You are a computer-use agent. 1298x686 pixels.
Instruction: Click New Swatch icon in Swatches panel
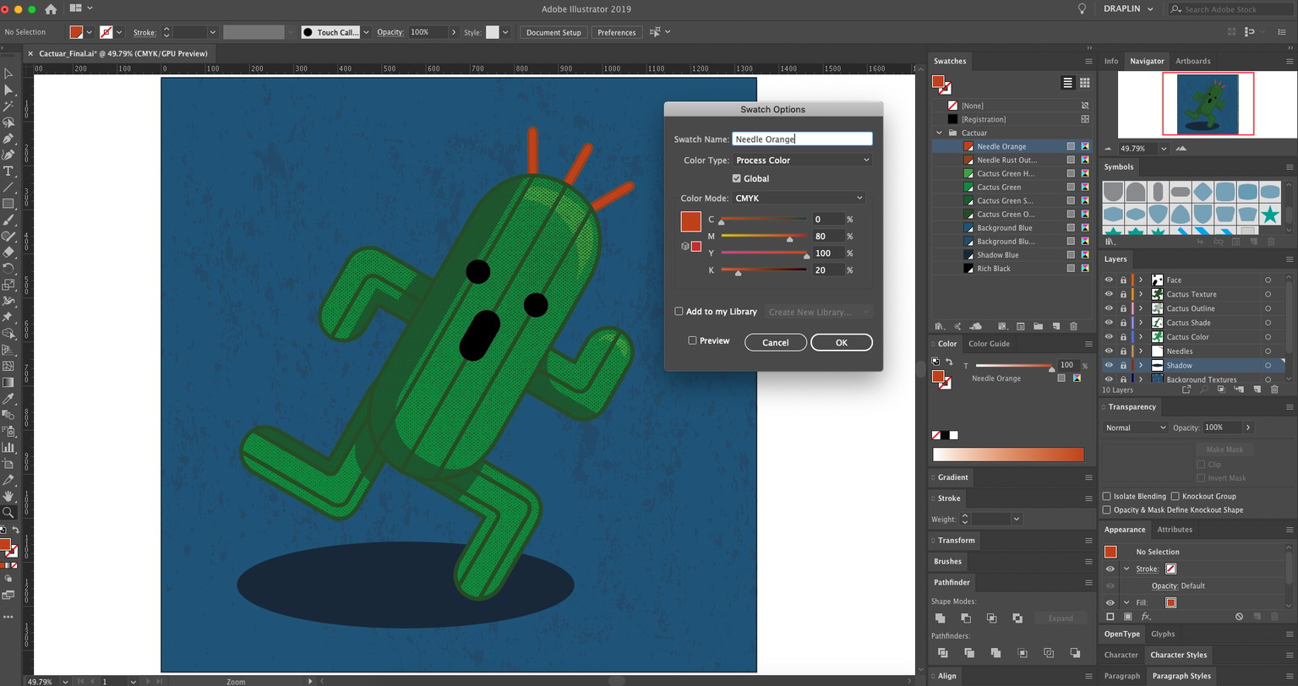click(1055, 326)
